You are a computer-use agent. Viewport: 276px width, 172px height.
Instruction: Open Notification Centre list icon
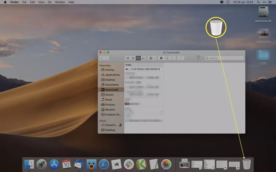pyautogui.click(x=270, y=2)
